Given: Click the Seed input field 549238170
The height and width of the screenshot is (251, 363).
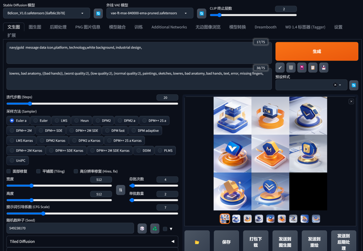Looking at the screenshot, I should click(x=70, y=228).
